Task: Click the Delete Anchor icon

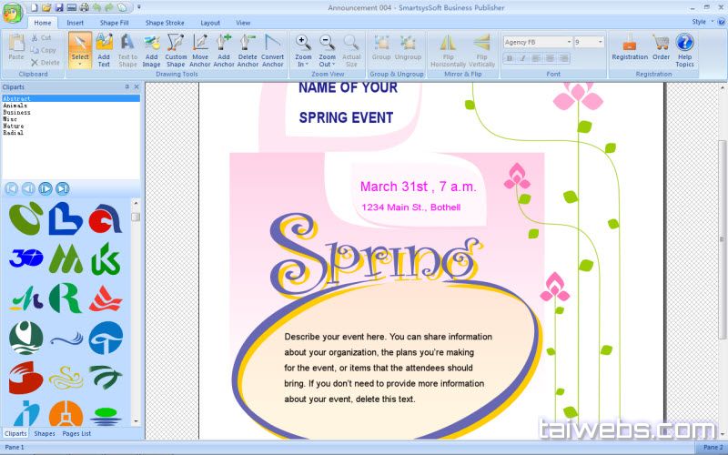Action: tap(248, 49)
